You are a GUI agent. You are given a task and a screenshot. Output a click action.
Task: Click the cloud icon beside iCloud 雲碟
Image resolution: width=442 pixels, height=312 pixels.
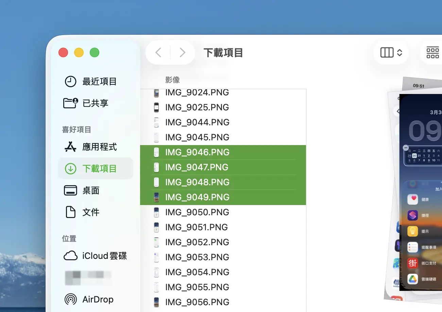pos(70,256)
